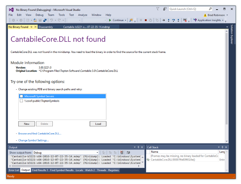Click the Visual Studio logo icon

pyautogui.click(x=11, y=10)
